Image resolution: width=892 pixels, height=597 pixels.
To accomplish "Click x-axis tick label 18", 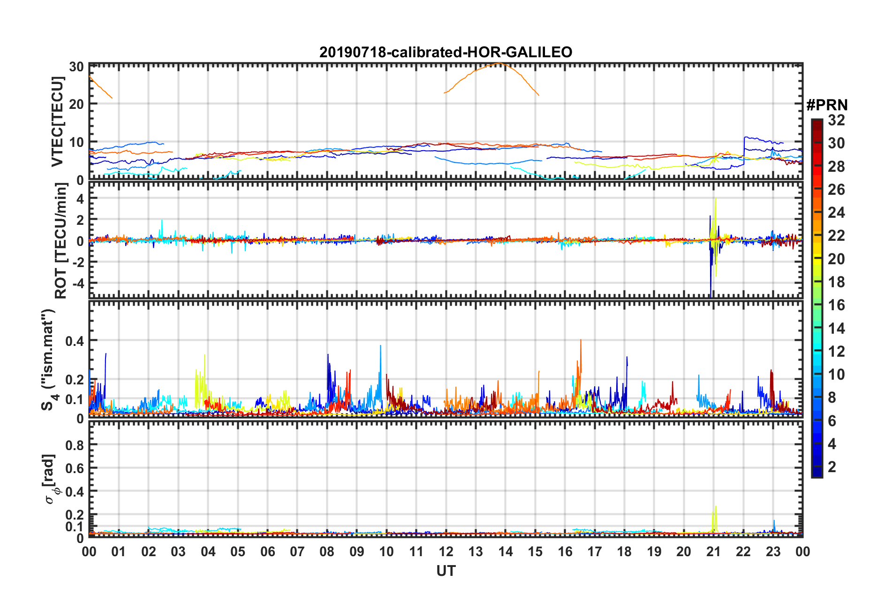I will (624, 551).
